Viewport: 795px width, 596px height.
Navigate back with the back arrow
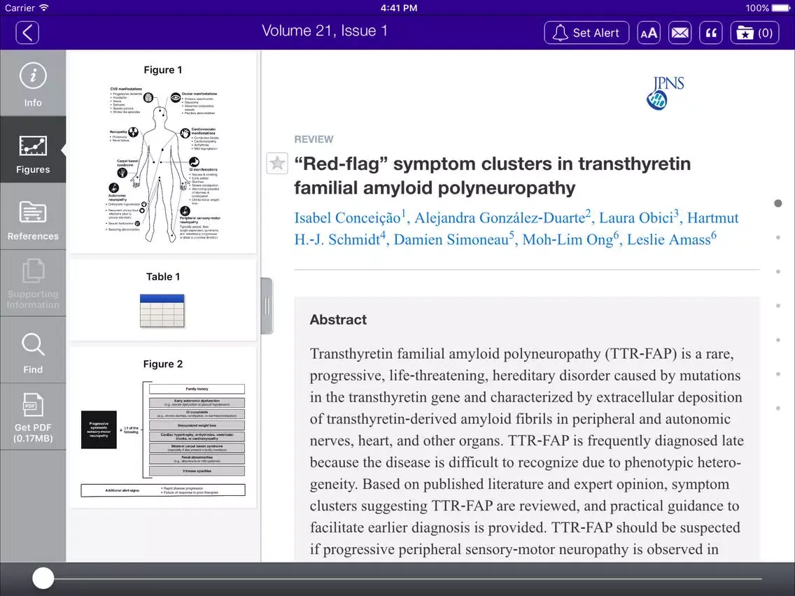tap(27, 32)
